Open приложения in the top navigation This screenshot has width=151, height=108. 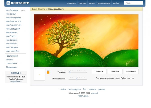coord(103,4)
